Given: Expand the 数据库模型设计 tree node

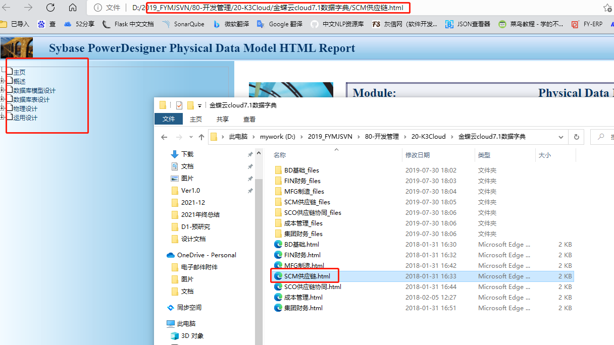Looking at the screenshot, I should pos(3,90).
